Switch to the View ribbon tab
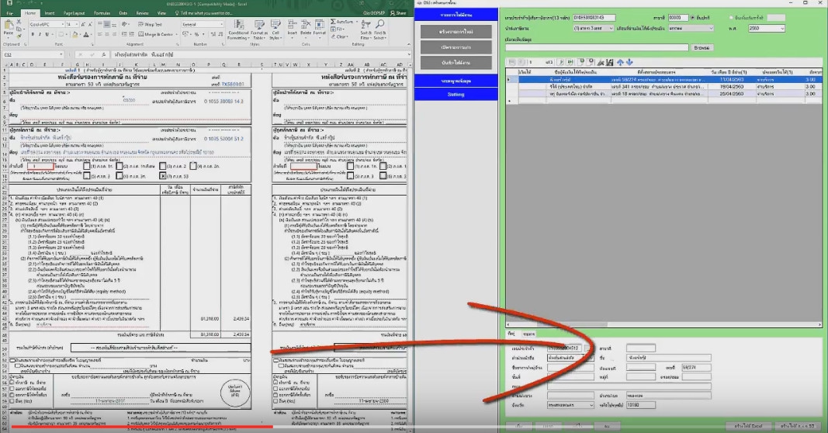This screenshot has height=433, width=828. 161,13
